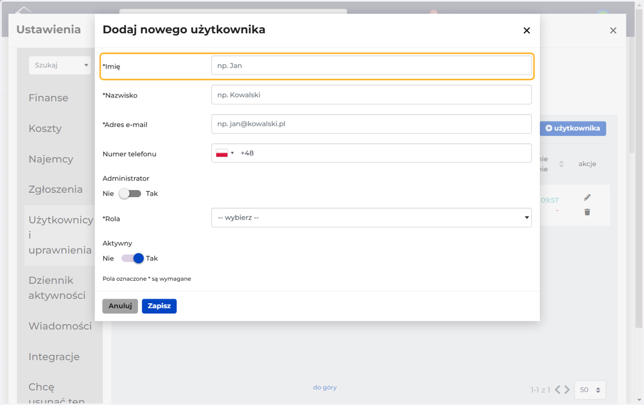Click the Zapisz button

159,306
